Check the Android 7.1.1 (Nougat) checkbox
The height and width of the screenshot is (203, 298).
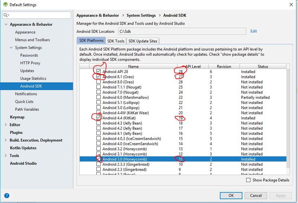click(98, 87)
